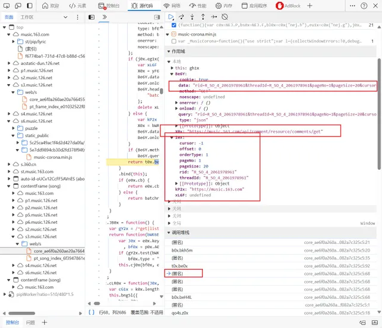Open the navigator tabs dropdown chevron
The height and width of the screenshot is (328, 382).
[x=65, y=17]
